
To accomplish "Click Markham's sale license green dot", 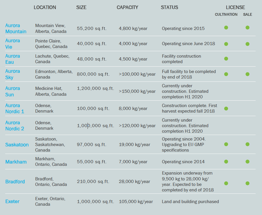I will click(247, 161).
